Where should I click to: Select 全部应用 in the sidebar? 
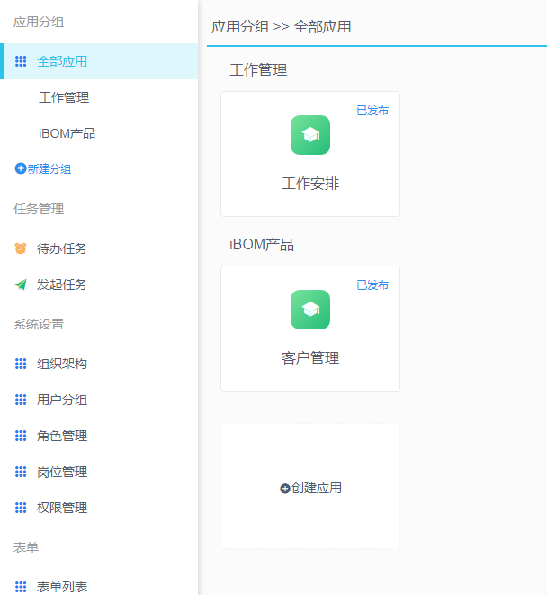tap(99, 61)
